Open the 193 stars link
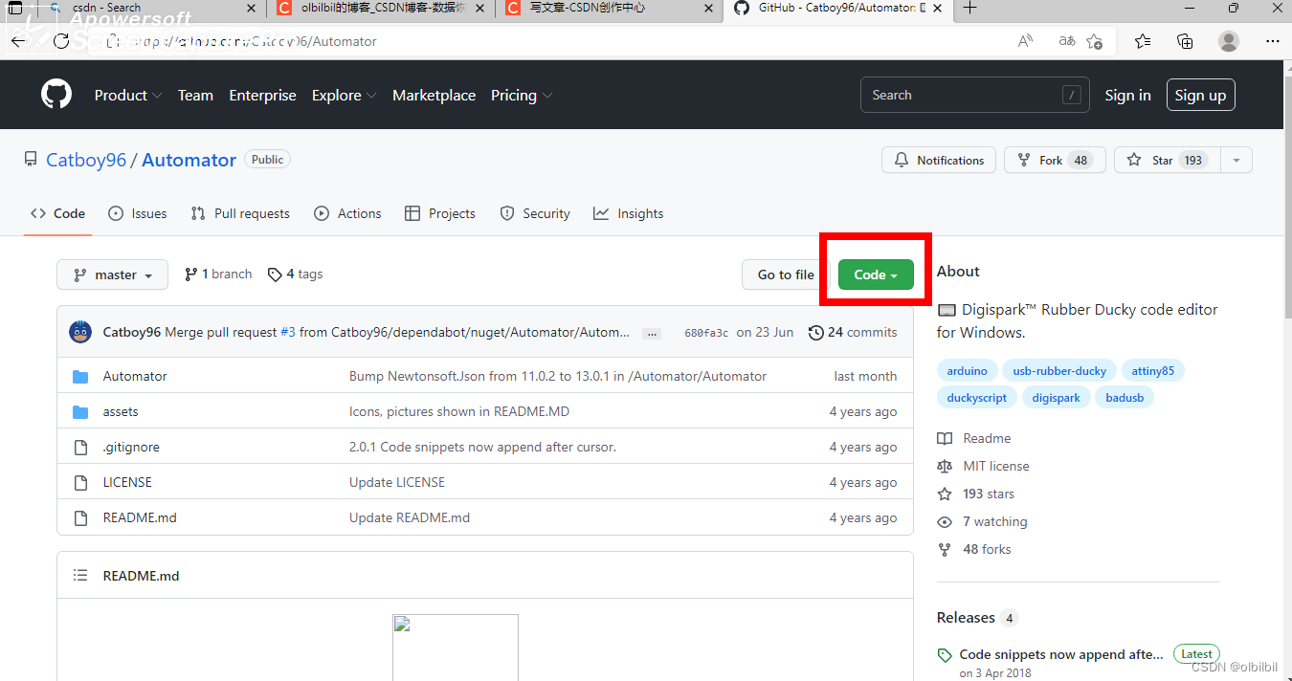Image resolution: width=1292 pixels, height=681 pixels. click(x=975, y=494)
